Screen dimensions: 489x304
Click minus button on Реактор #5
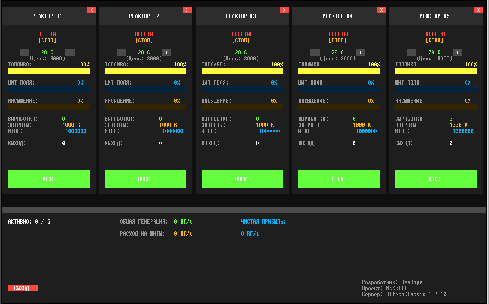[x=412, y=52]
